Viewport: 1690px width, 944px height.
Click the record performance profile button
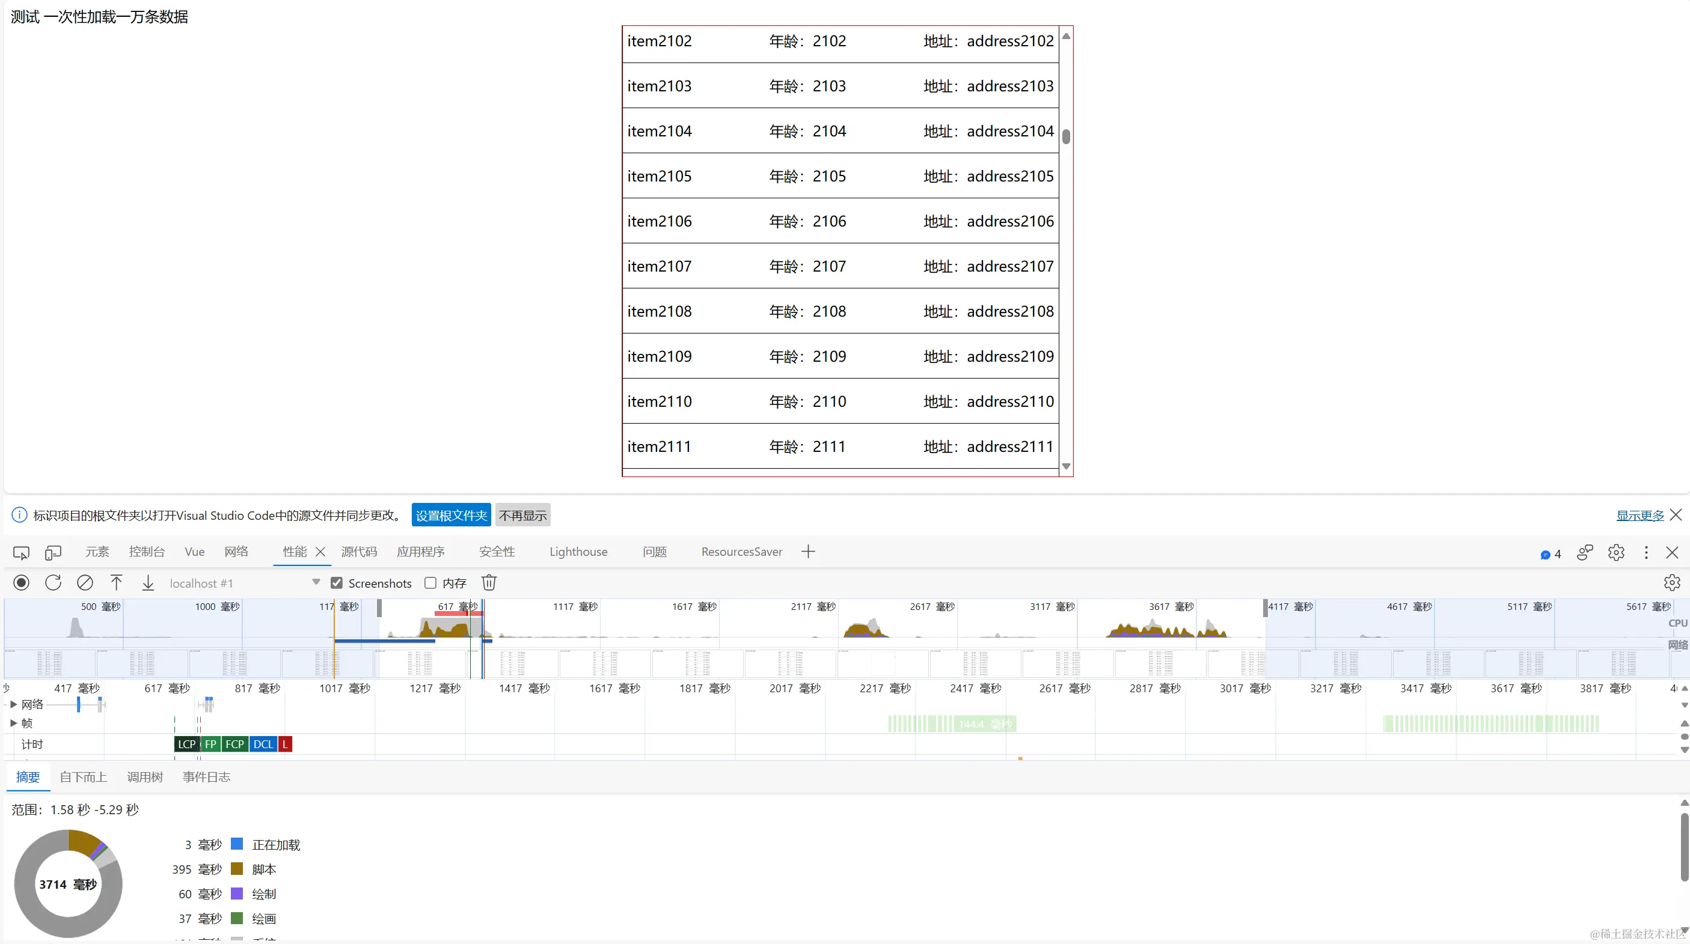[x=21, y=583]
